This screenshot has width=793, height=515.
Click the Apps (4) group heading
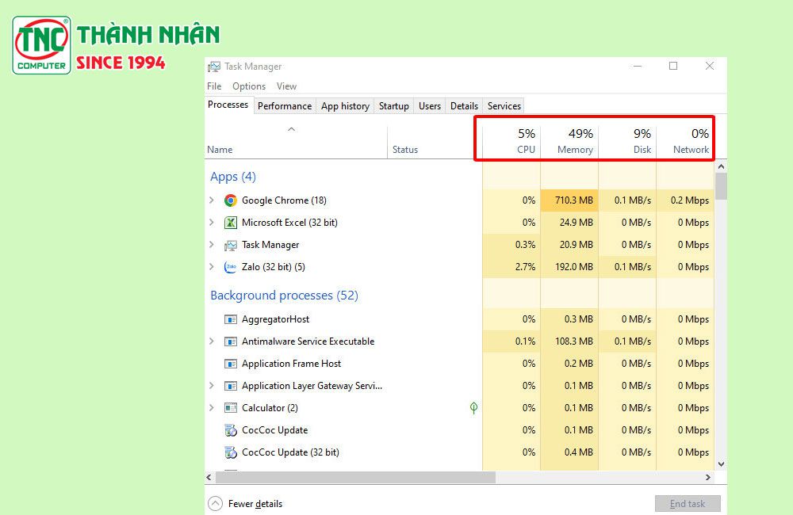[233, 177]
